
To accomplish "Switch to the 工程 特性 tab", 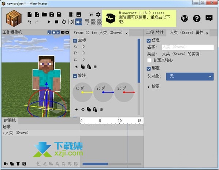I will click(155, 33).
